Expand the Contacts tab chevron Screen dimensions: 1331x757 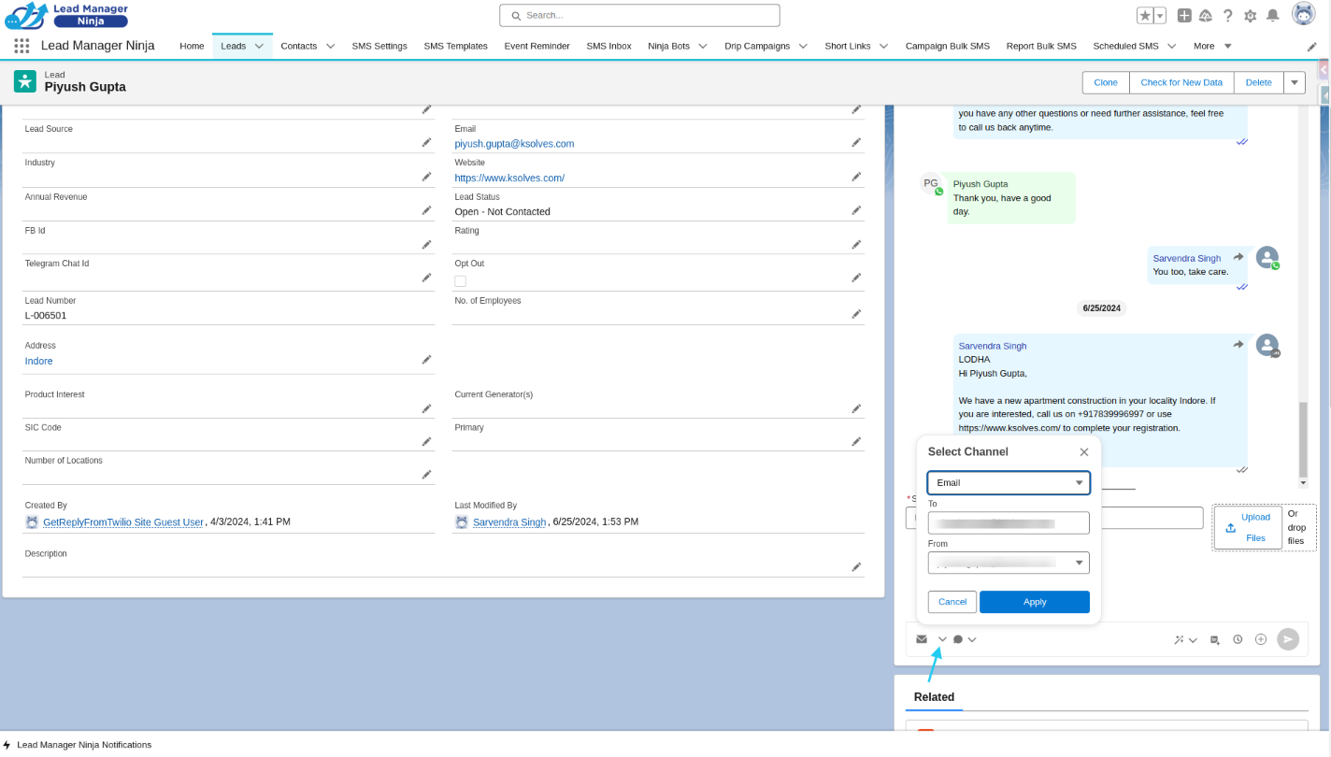(330, 46)
